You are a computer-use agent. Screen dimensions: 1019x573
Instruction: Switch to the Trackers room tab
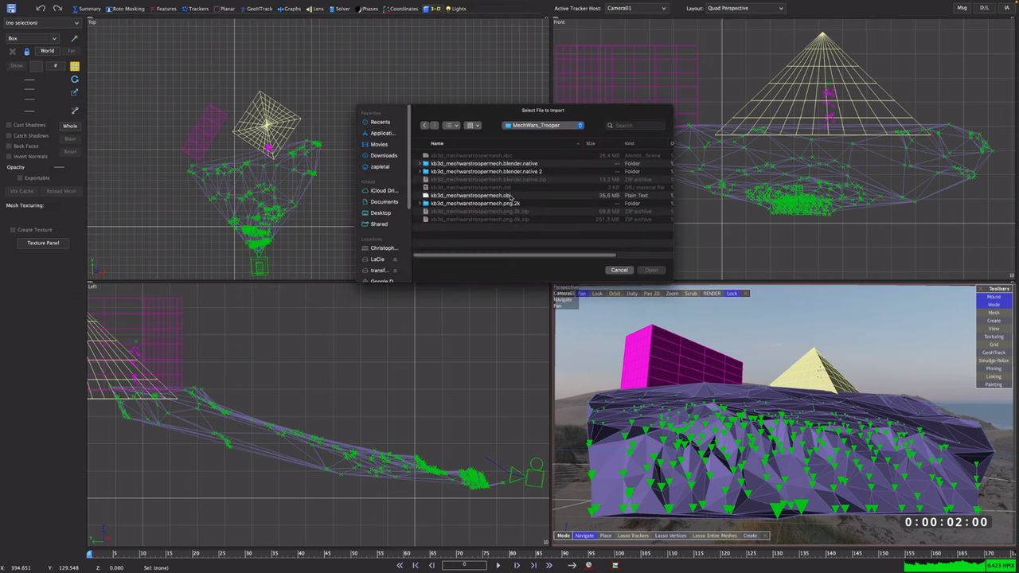pos(195,9)
